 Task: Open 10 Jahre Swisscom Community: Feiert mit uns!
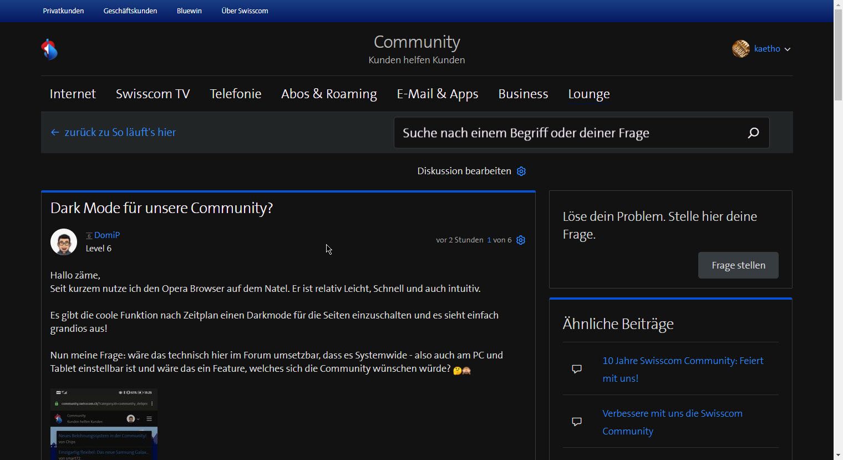coord(683,369)
